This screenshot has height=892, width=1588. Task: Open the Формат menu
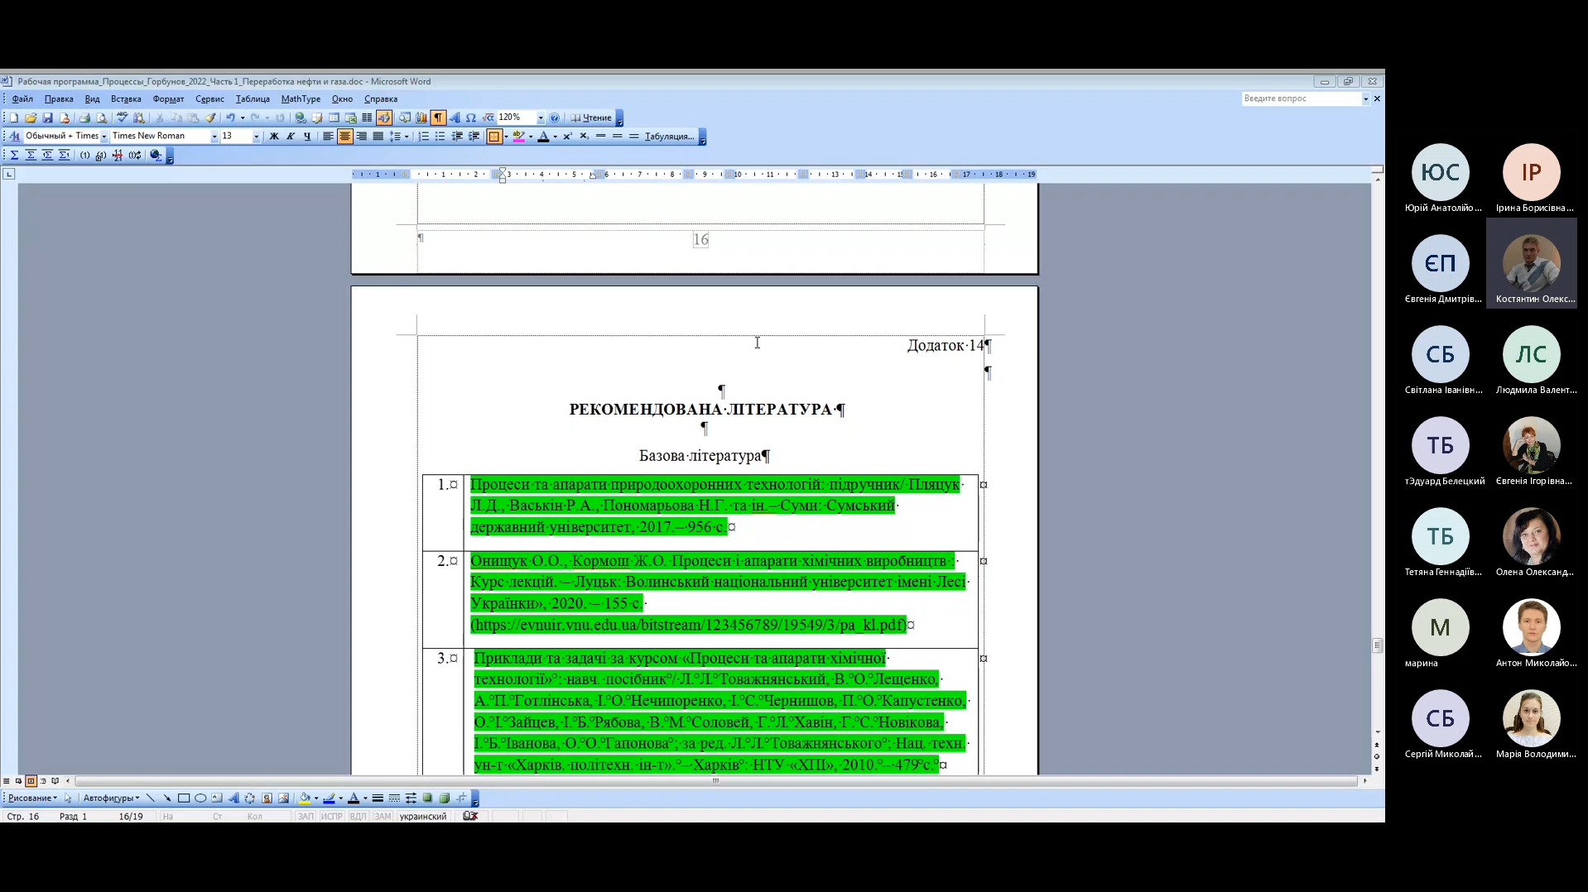[168, 99]
